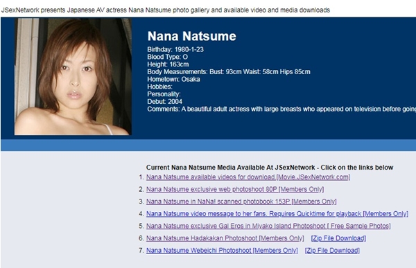416x268 pixels.
Task: Click the Body Measurements line
Action: [x=229, y=72]
